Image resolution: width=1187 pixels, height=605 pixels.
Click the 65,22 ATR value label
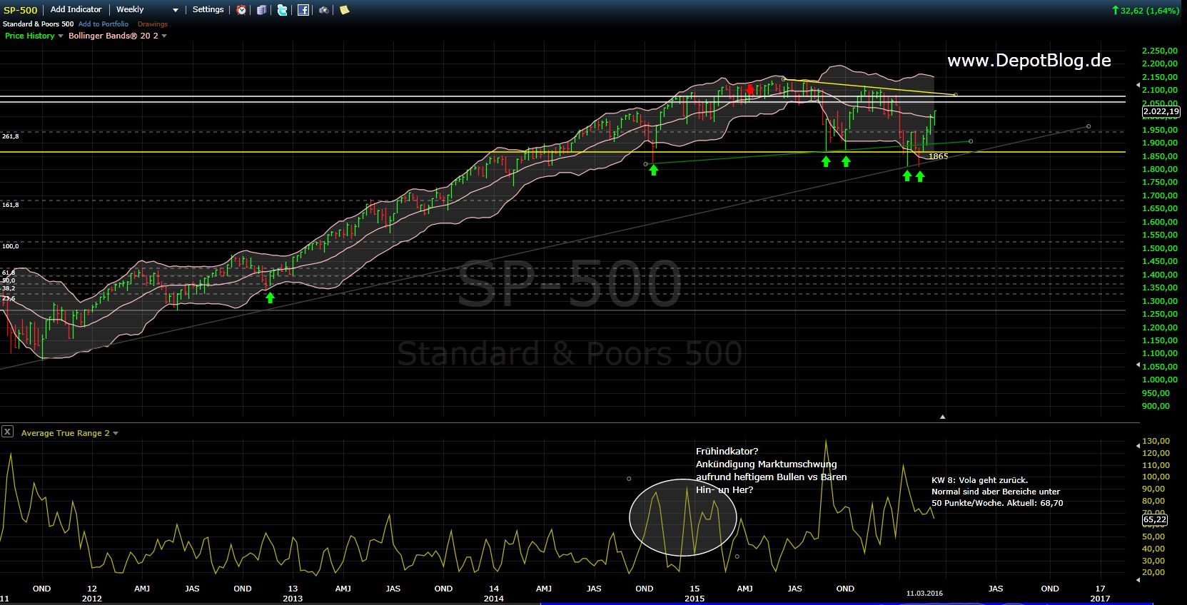[x=1154, y=519]
